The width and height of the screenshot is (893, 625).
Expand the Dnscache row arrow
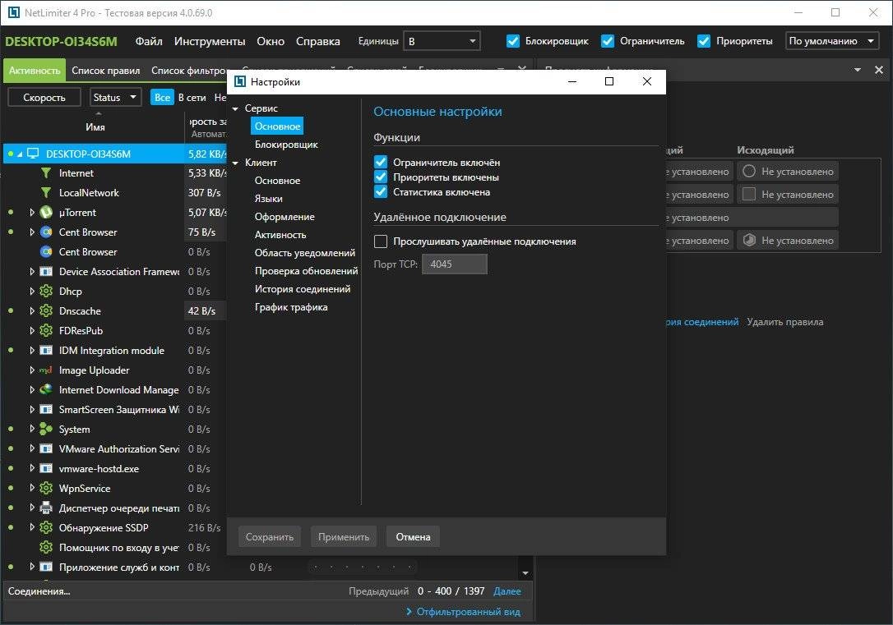coord(32,311)
